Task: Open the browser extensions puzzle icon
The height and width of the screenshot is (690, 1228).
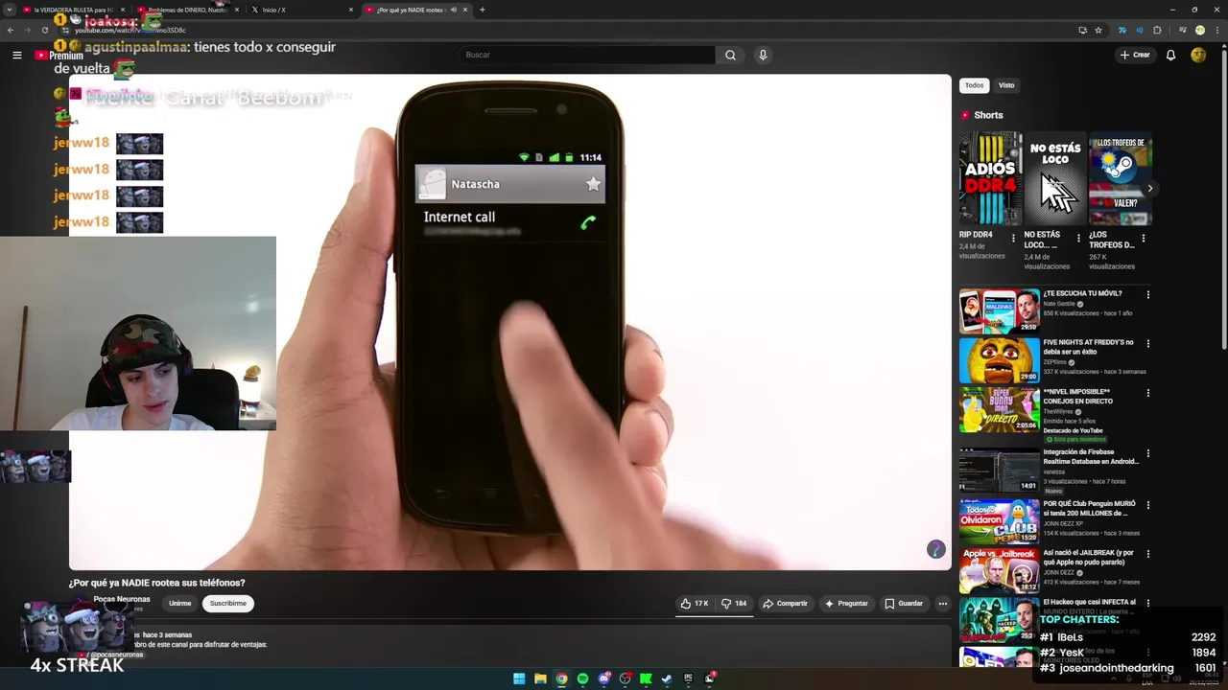Action: [1157, 30]
